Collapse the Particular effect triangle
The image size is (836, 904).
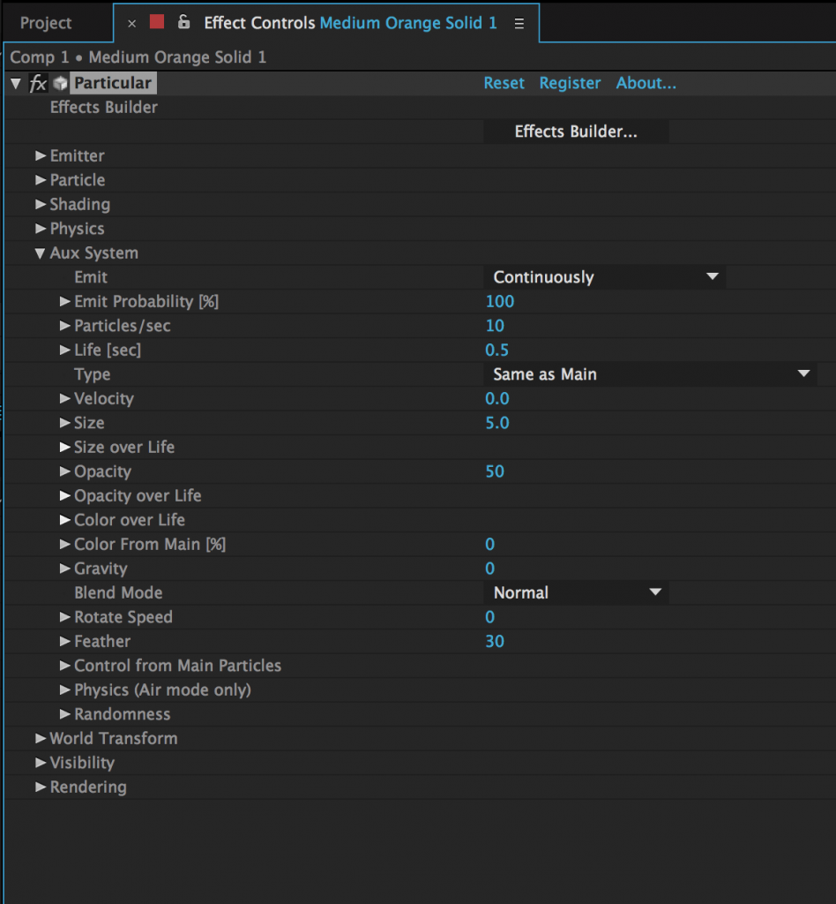coord(16,84)
